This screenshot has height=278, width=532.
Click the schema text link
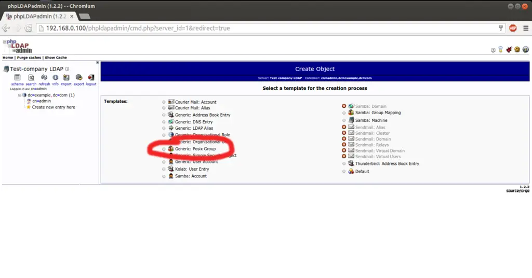pyautogui.click(x=17, y=84)
